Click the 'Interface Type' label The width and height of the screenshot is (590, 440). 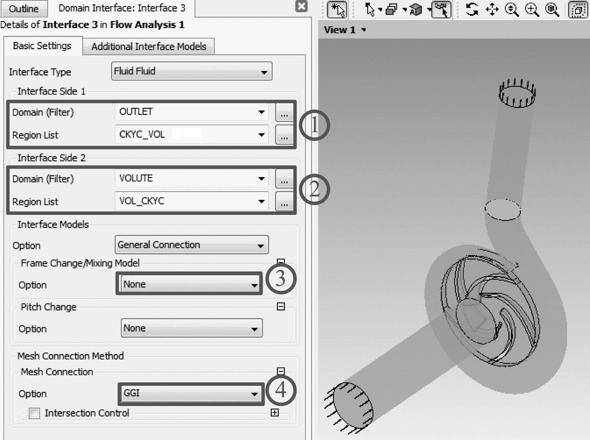pyautogui.click(x=40, y=72)
